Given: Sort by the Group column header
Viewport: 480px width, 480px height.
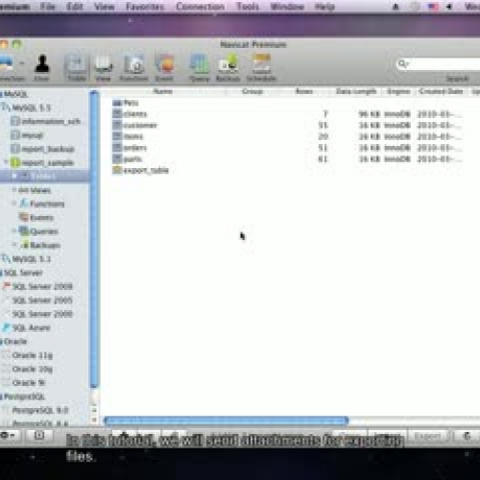Looking at the screenshot, I should coord(252,91).
